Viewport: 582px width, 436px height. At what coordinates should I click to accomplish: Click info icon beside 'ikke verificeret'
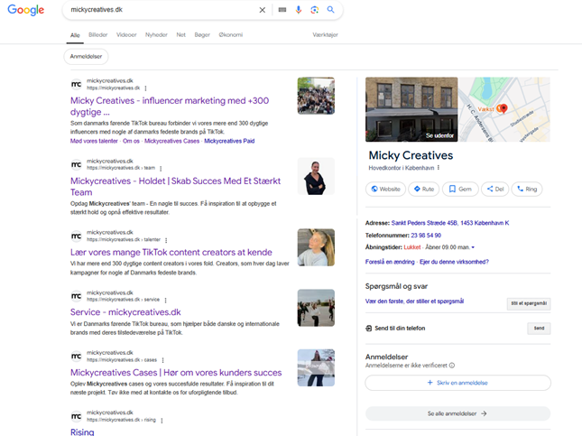452,366
